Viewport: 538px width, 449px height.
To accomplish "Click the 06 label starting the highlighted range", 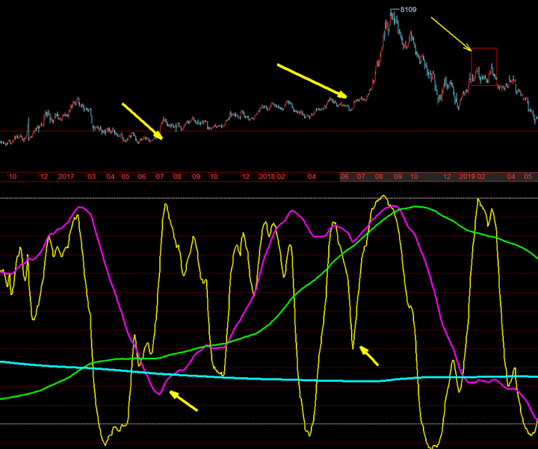I will pyautogui.click(x=344, y=176).
